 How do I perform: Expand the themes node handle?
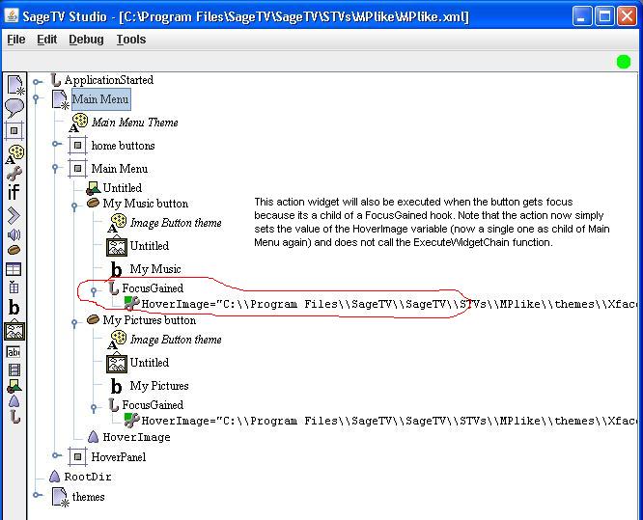tap(38, 496)
